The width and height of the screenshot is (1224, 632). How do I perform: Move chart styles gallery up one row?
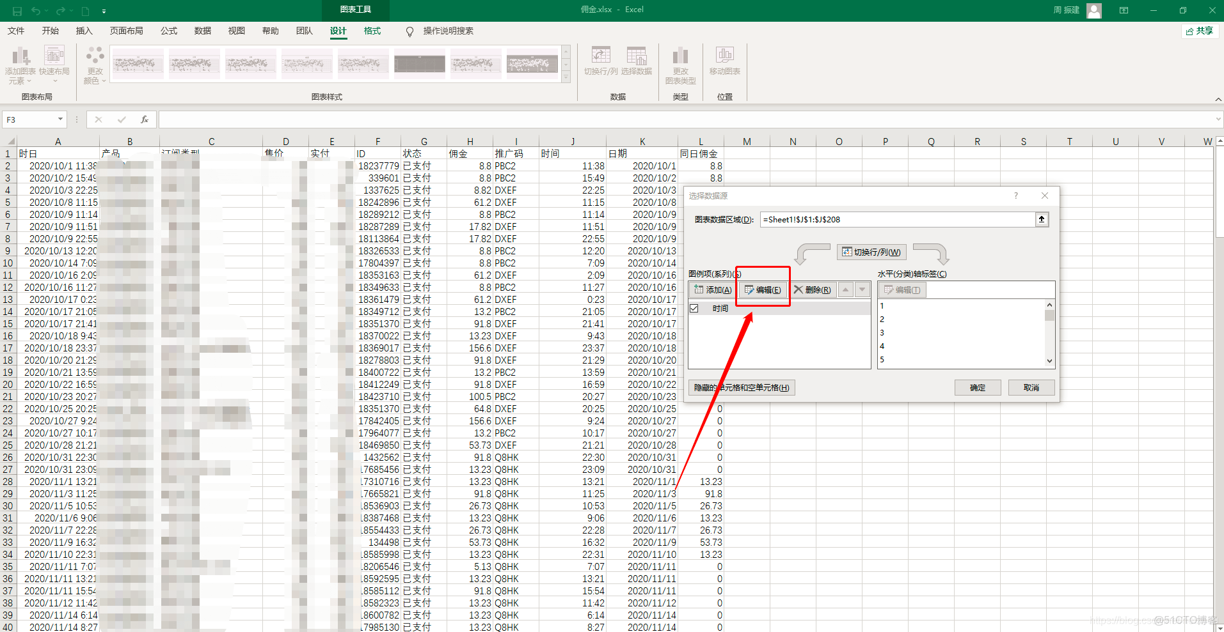(566, 51)
